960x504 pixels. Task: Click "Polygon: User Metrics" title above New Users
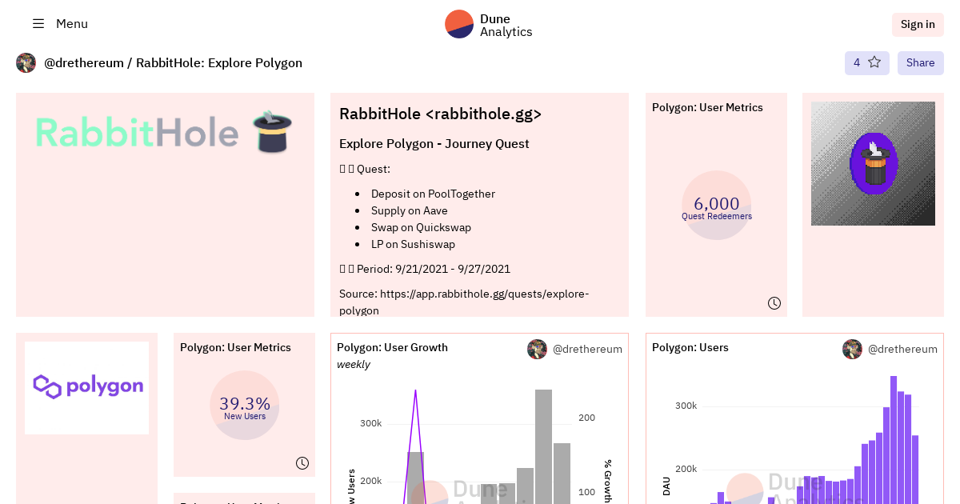[x=235, y=347]
